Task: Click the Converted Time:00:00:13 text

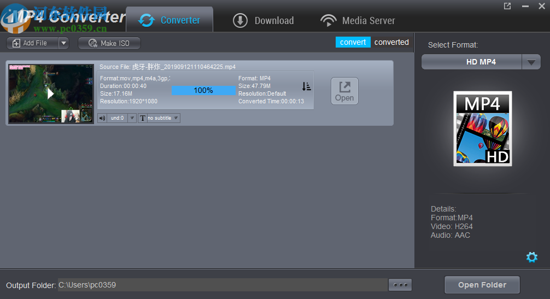Action: [x=271, y=101]
